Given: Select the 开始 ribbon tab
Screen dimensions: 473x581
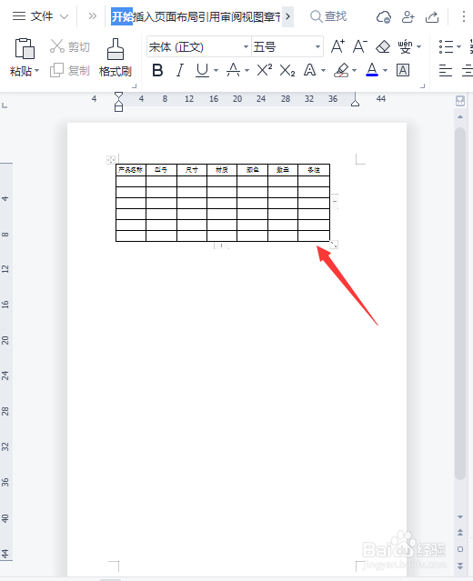Looking at the screenshot, I should [122, 16].
